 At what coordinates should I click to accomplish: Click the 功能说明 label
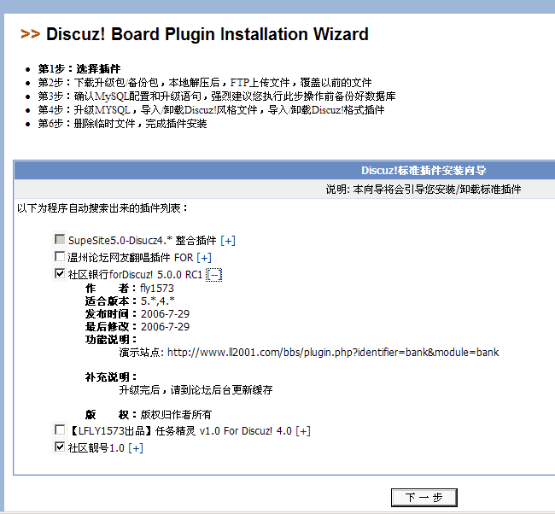tap(111, 340)
